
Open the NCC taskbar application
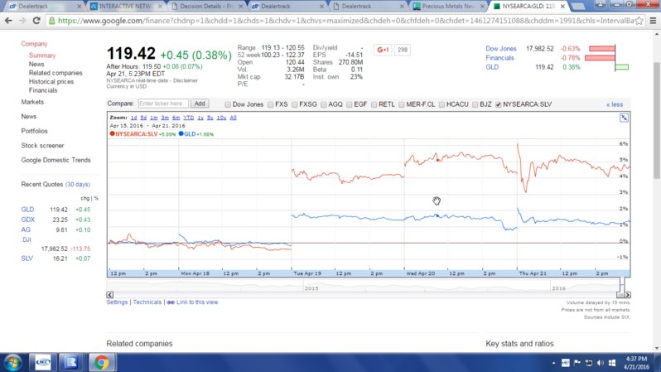click(42, 362)
